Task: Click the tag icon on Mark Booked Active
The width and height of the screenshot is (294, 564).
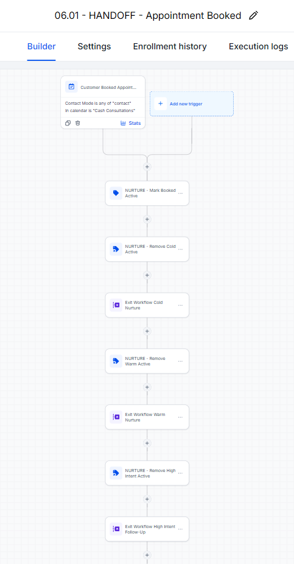Action: [116, 193]
